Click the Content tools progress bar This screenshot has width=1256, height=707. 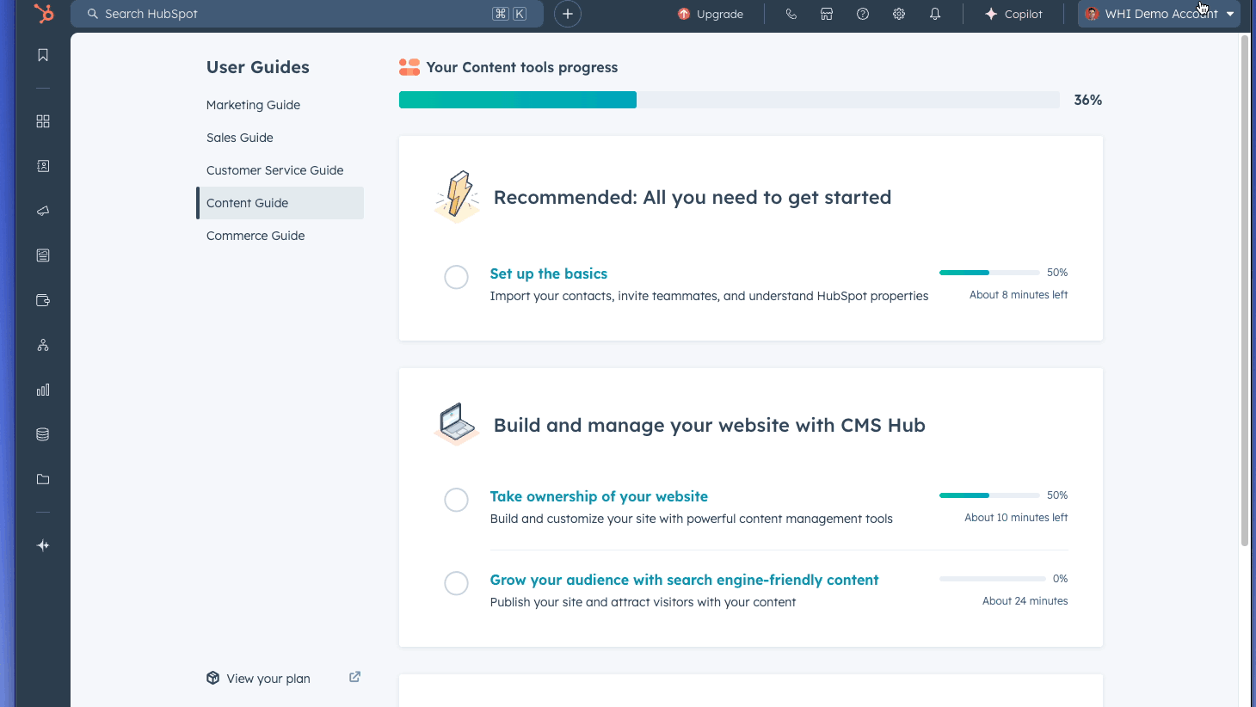(730, 99)
